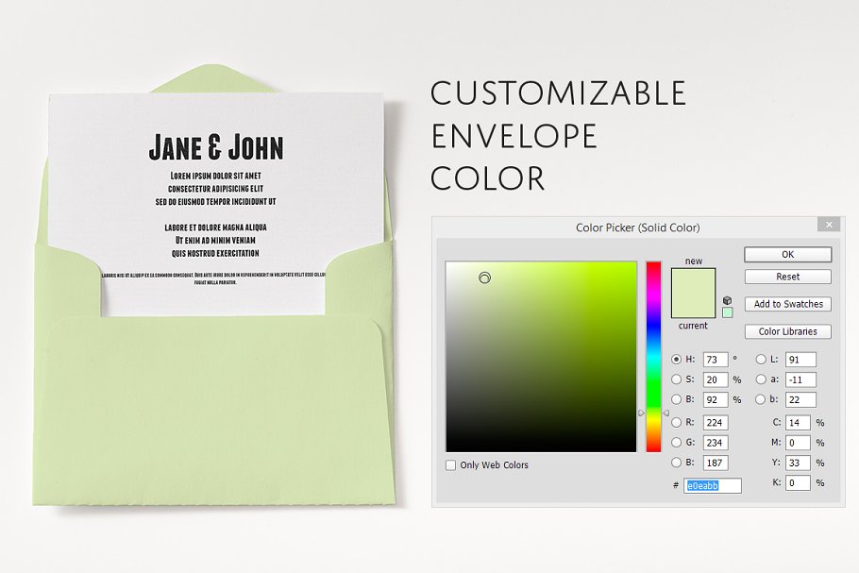
Task: Click the small web-safe color swatch under the cube
Action: pos(727,312)
